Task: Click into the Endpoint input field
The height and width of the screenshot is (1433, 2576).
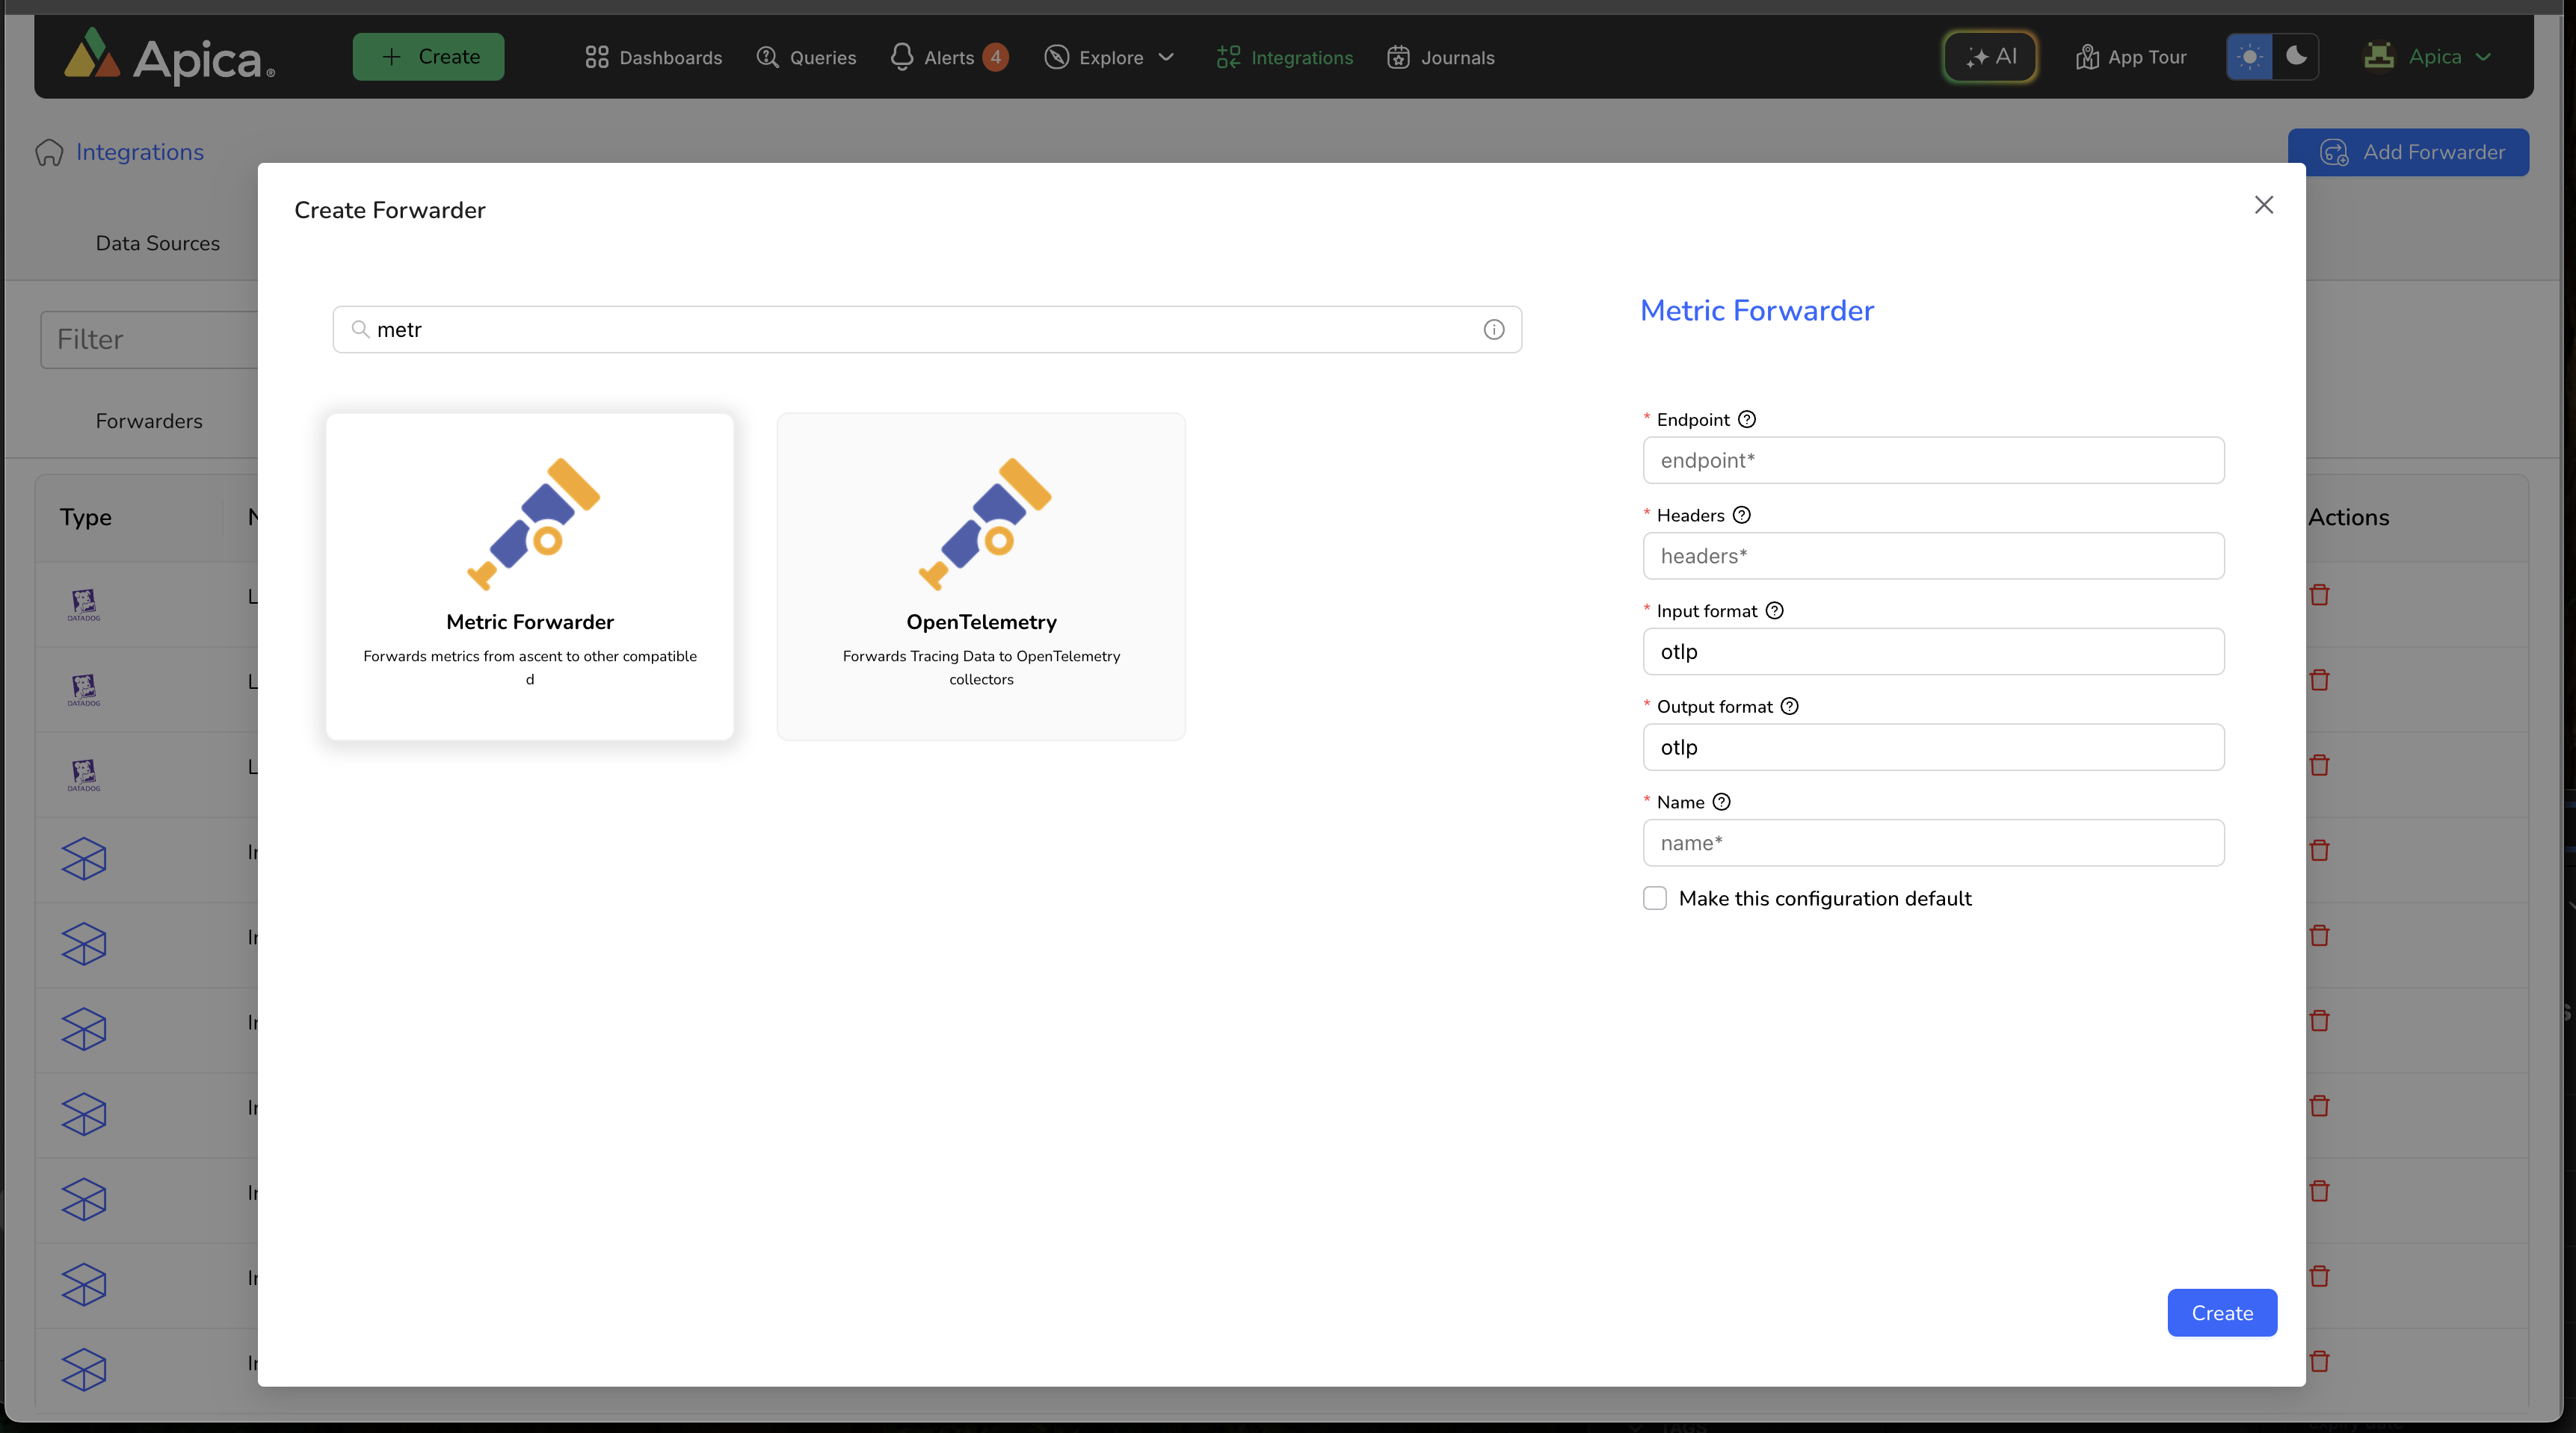Action: tap(1933, 461)
